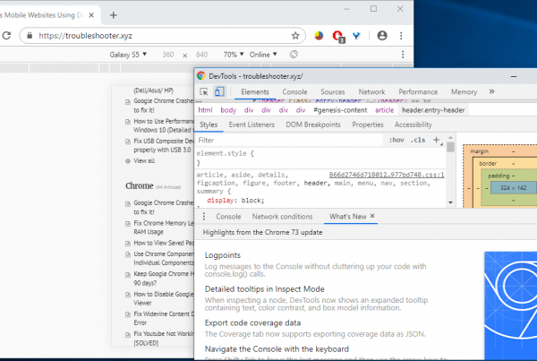Show more DevTools tabs chevron
This screenshot has width=537, height=361.
pyautogui.click(x=491, y=91)
